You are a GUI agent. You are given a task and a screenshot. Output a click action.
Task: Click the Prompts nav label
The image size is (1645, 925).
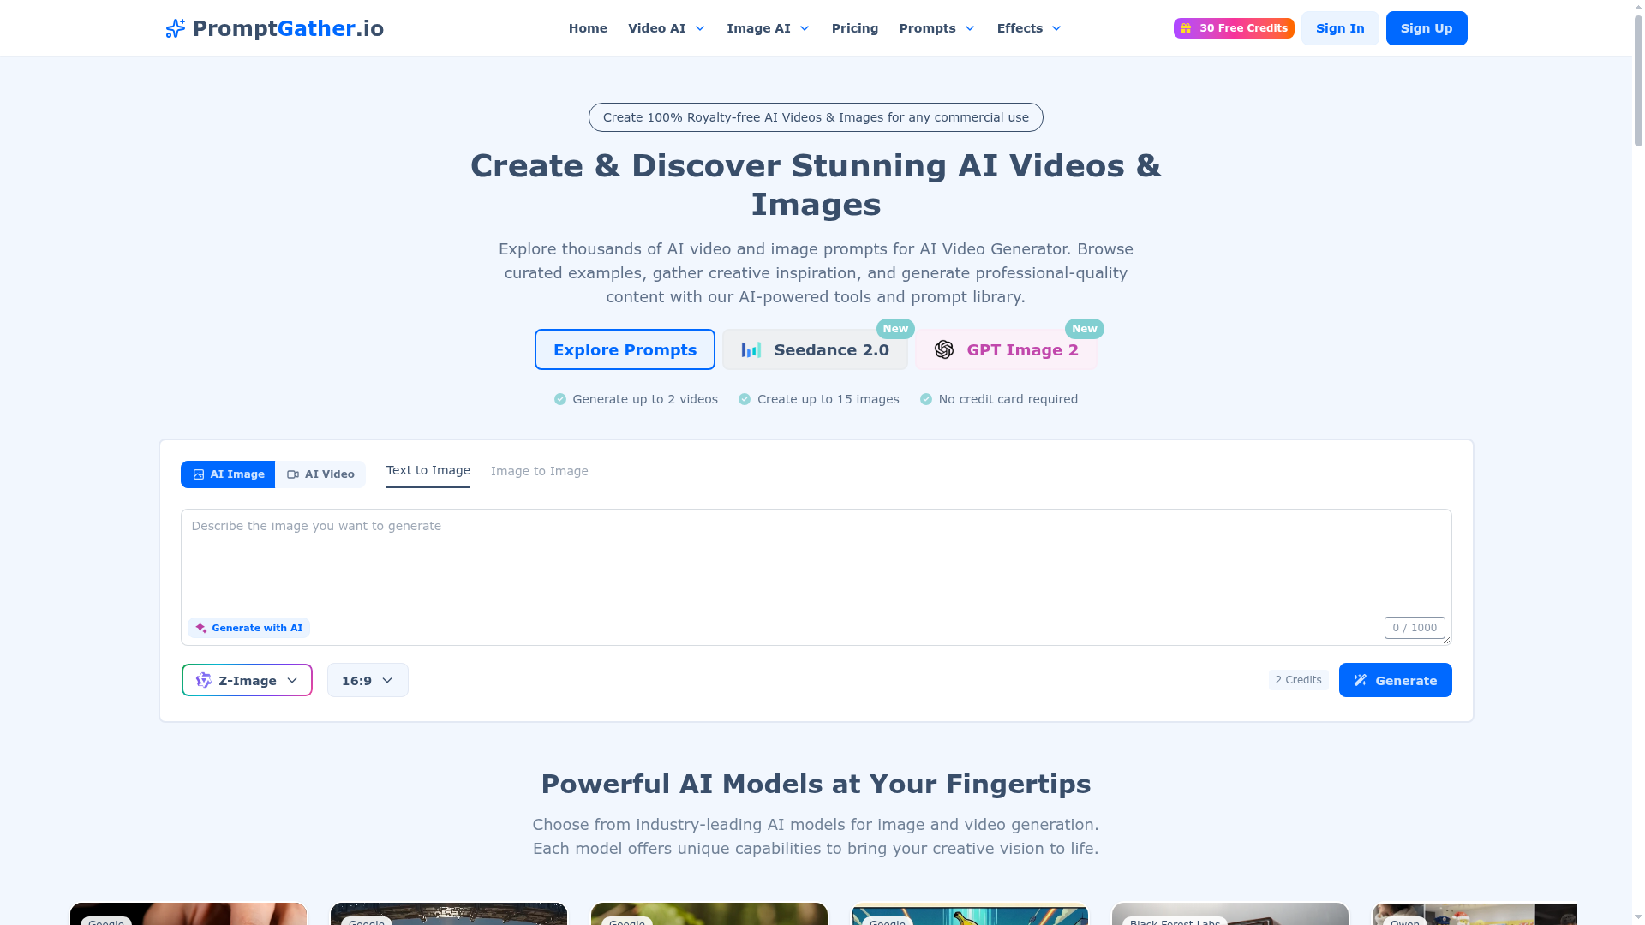coord(927,28)
